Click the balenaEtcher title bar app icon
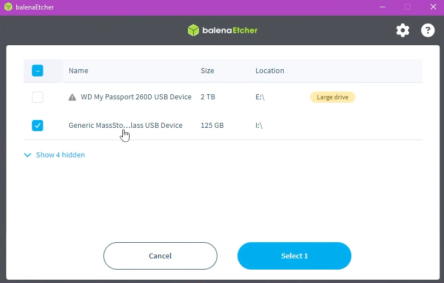The height and width of the screenshot is (283, 444). point(8,7)
